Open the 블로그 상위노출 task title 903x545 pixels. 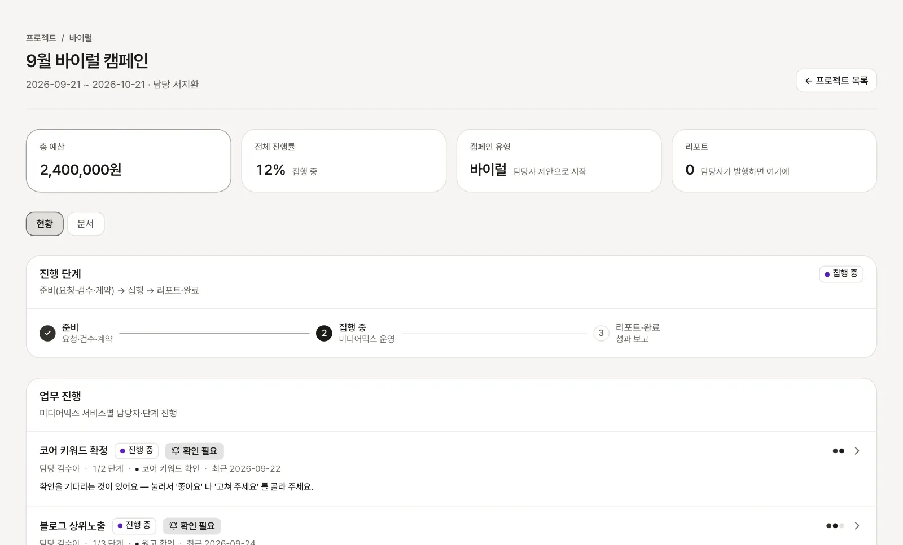pos(72,526)
